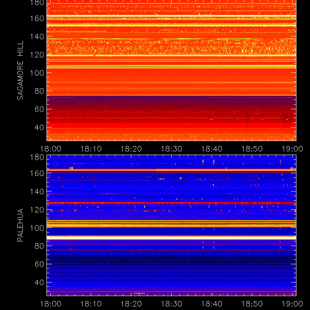Click the red line near 128 MHz in Palehua

[171, 203]
